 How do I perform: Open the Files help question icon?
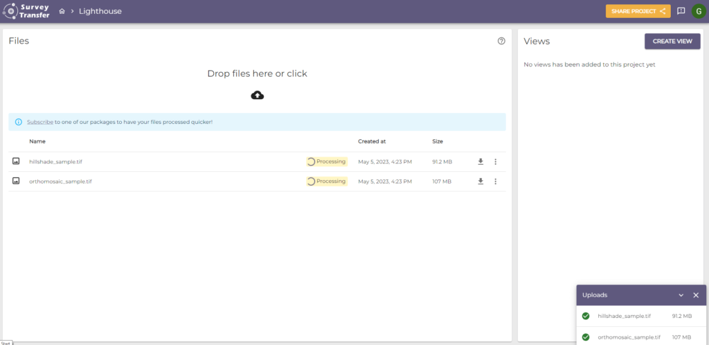[x=501, y=41]
